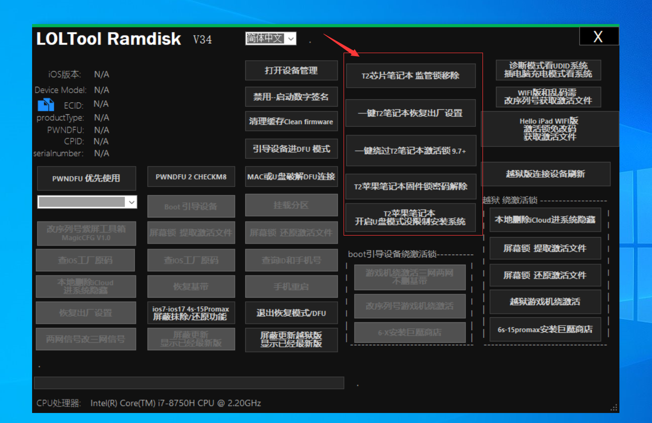Click PWNDFU 优先使用 button
Screen dimensions: 652x423
(x=86, y=178)
